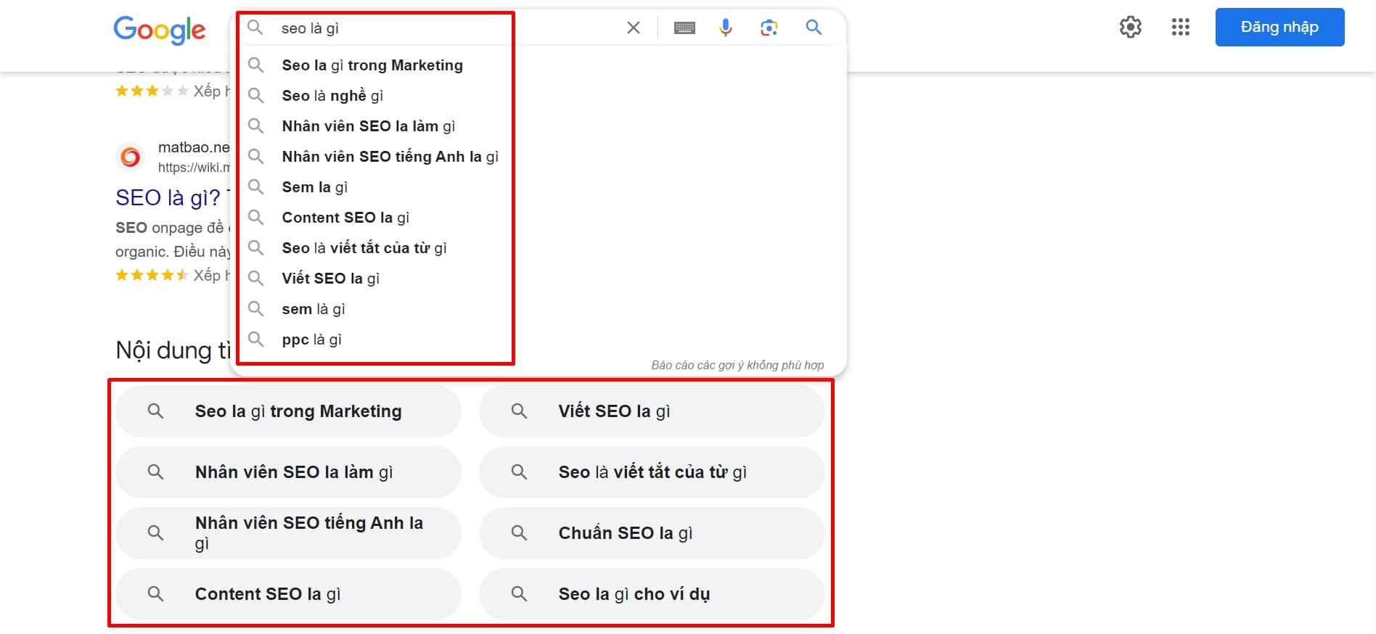The image size is (1376, 634).
Task: Choose the 'Viết SEO la gì' dropdown suggestion
Action: [x=538, y=279]
